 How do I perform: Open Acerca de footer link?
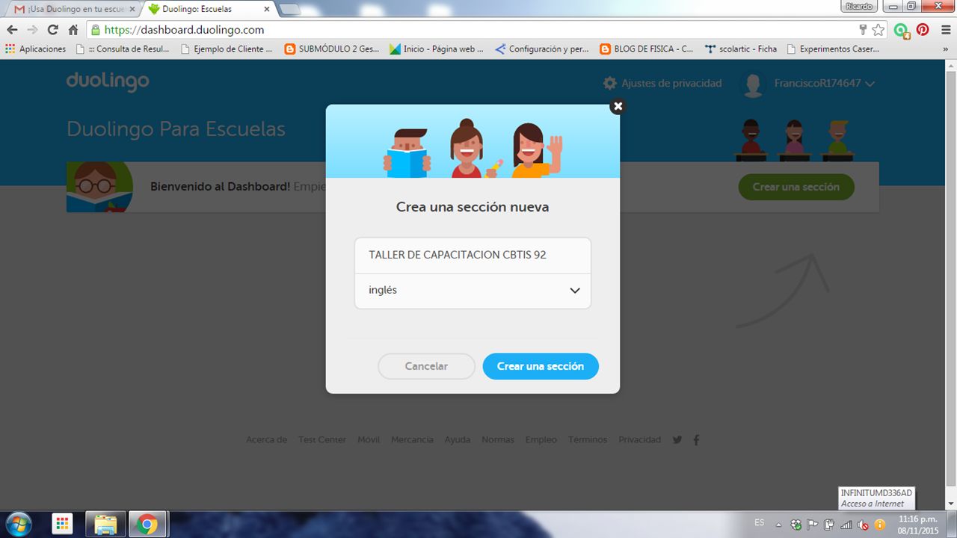click(x=266, y=439)
